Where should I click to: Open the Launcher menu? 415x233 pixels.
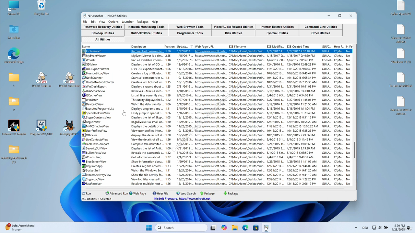(x=127, y=22)
